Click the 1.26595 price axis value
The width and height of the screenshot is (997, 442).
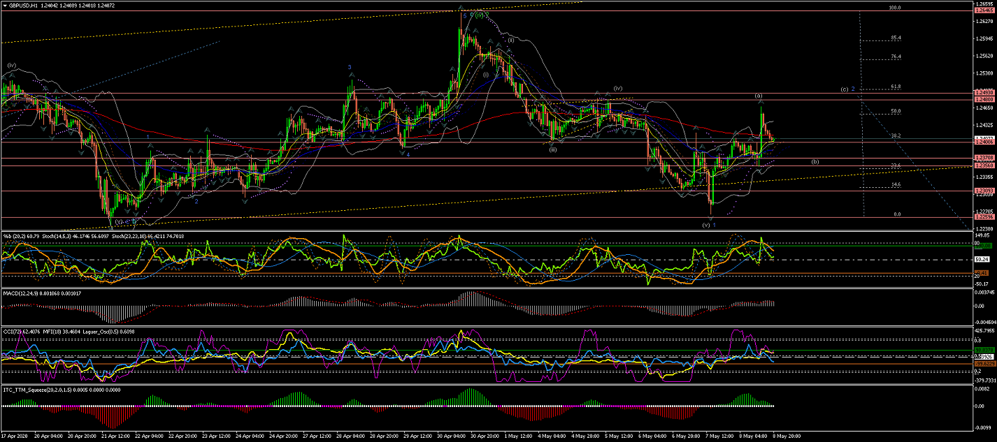pos(986,3)
